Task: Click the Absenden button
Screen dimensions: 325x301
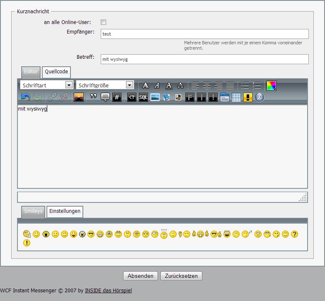Action: 140,276
